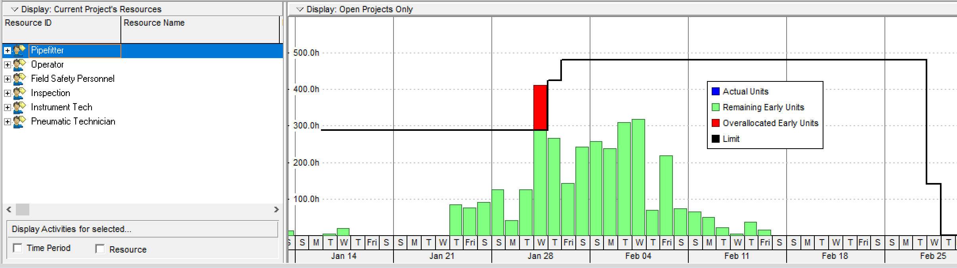The width and height of the screenshot is (957, 268).
Task: Click the Inspection resource icon
Action: tap(19, 93)
